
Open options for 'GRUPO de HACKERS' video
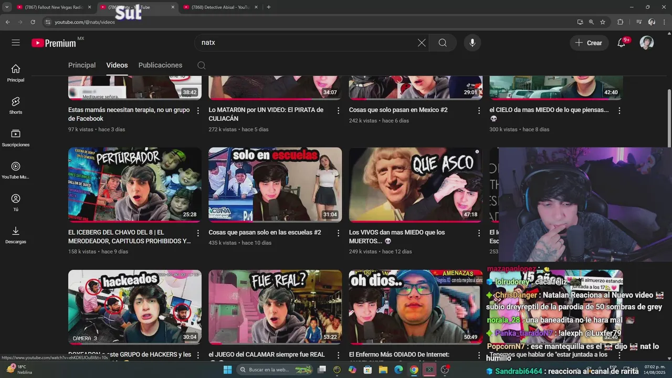198,355
